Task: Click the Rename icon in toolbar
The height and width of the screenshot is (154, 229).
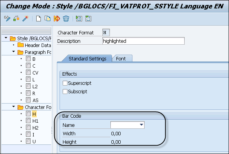Action: [x=57, y=18]
